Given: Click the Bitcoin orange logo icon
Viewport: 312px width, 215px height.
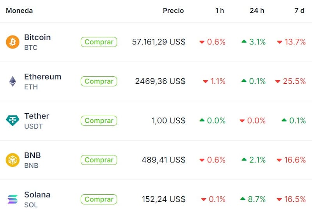Looking at the screenshot, I should 12,42.
